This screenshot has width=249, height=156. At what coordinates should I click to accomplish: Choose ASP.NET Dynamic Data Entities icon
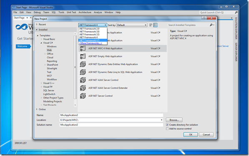point(83,64)
